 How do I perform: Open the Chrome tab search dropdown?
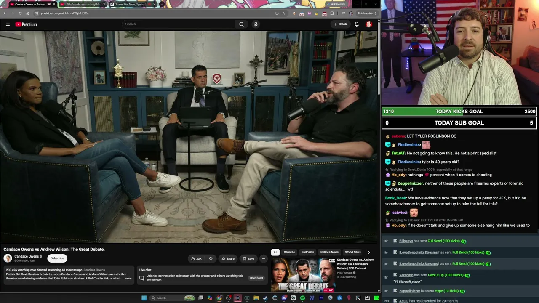[x=4, y=4]
